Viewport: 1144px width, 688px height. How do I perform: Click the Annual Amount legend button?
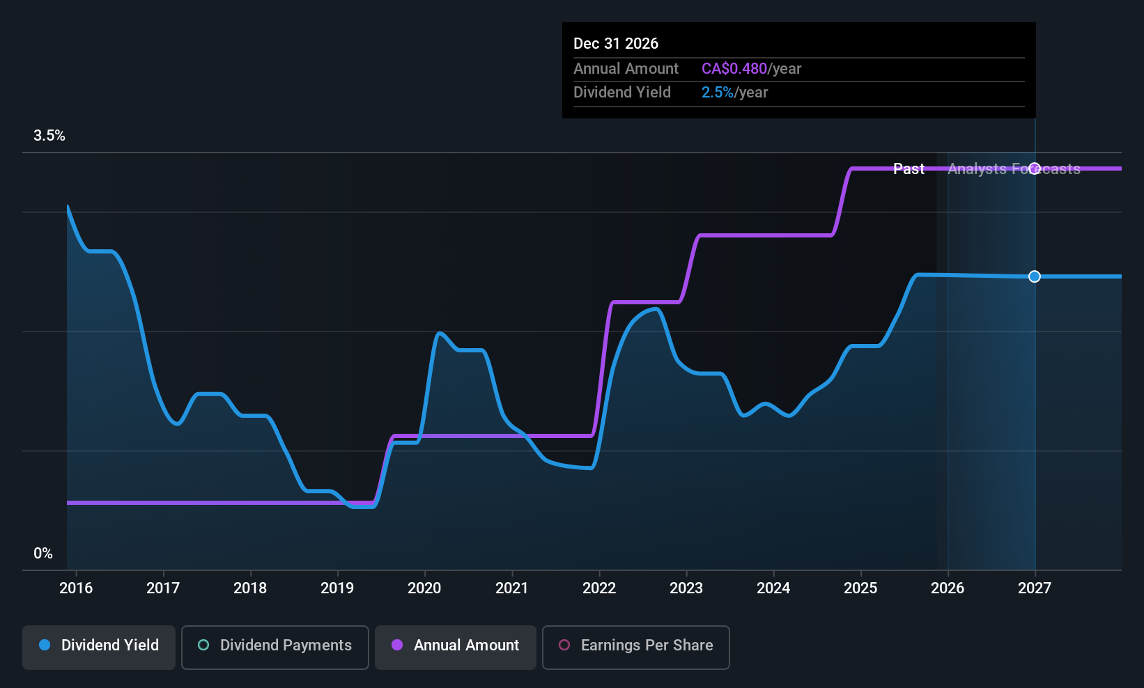pos(455,647)
